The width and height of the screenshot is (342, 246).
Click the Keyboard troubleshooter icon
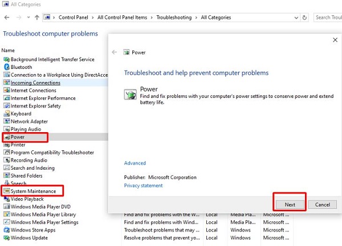pyautogui.click(x=7, y=113)
